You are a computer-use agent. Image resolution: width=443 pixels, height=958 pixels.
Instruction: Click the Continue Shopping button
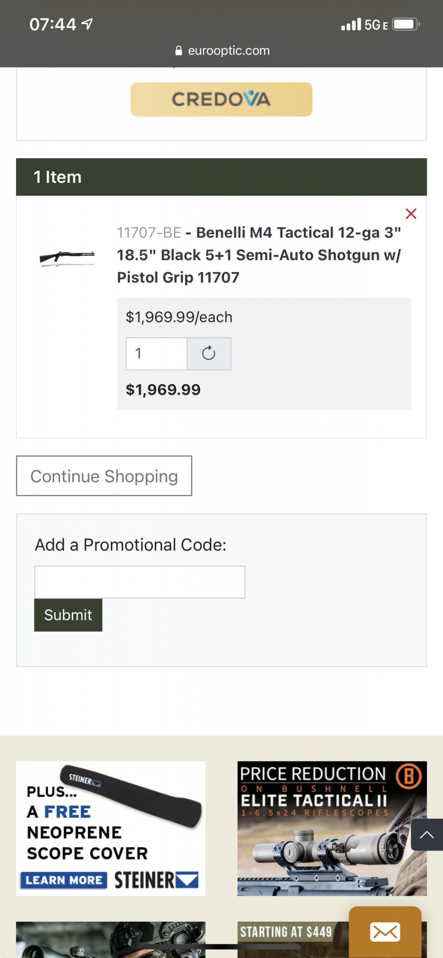tap(104, 476)
